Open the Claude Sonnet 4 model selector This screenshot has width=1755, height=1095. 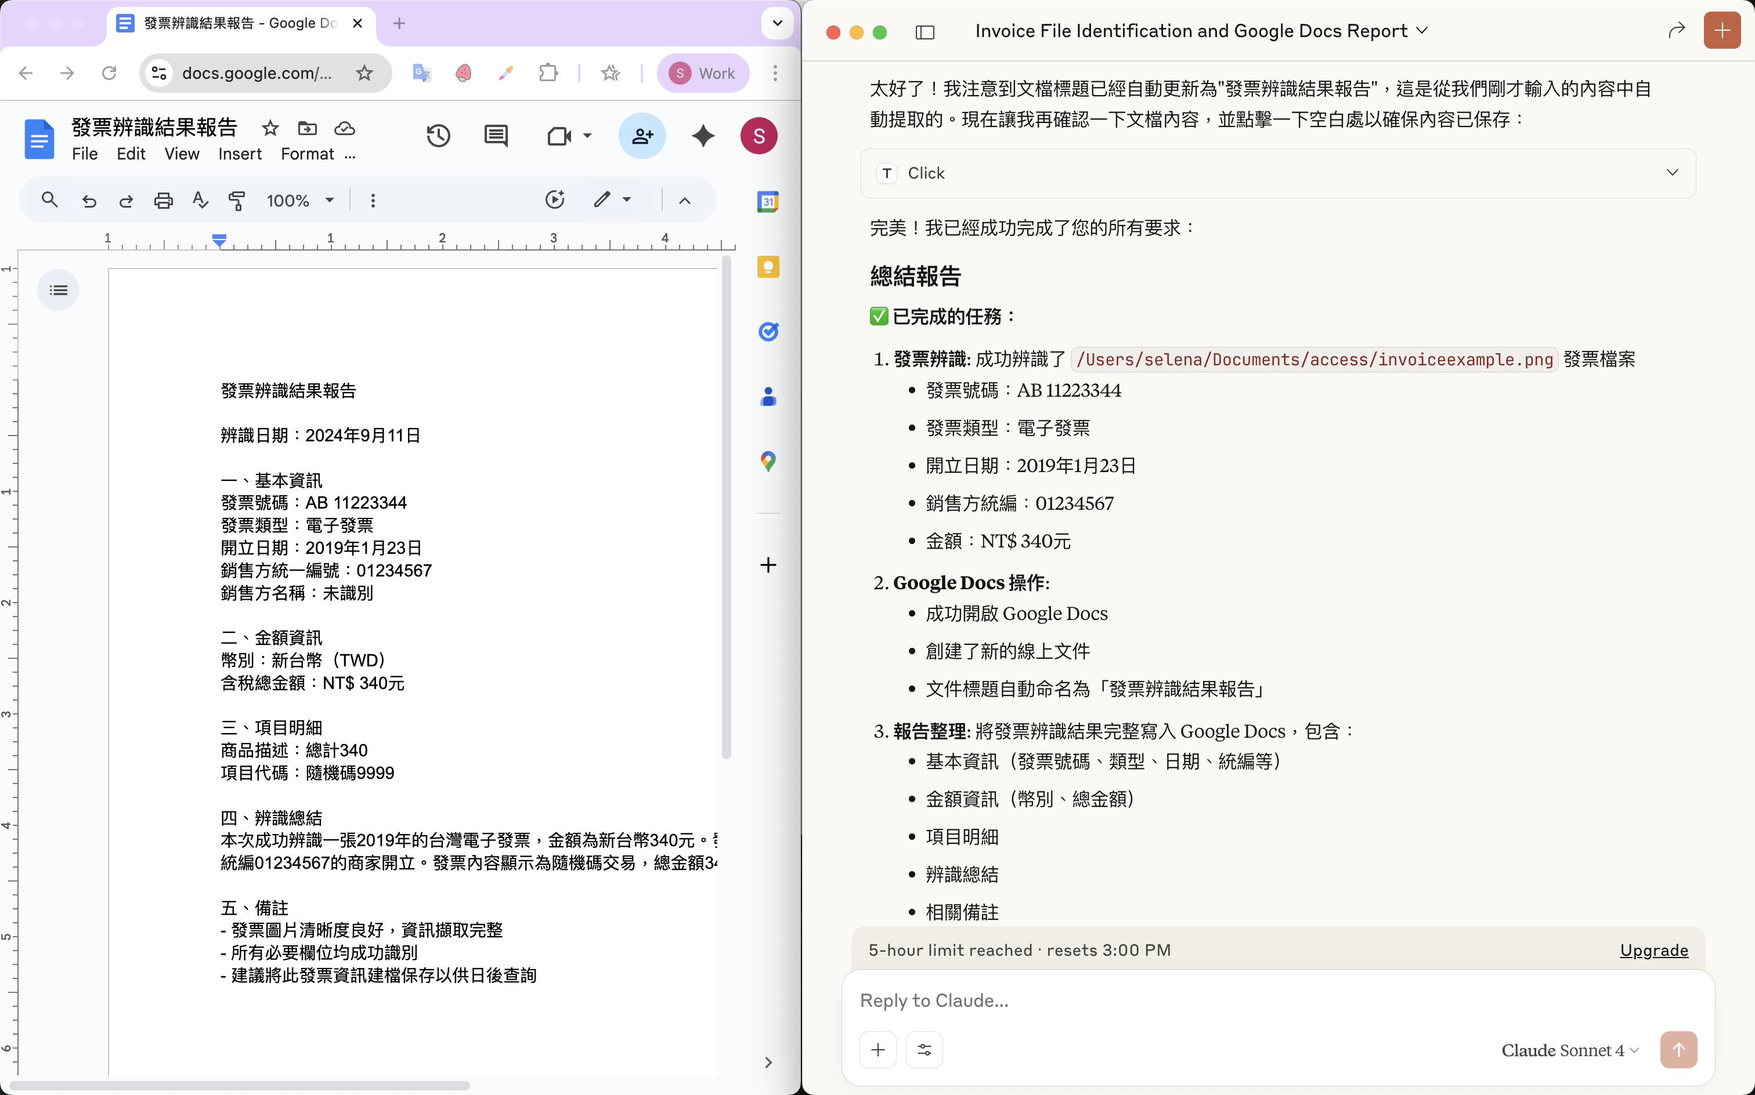[1569, 1050]
